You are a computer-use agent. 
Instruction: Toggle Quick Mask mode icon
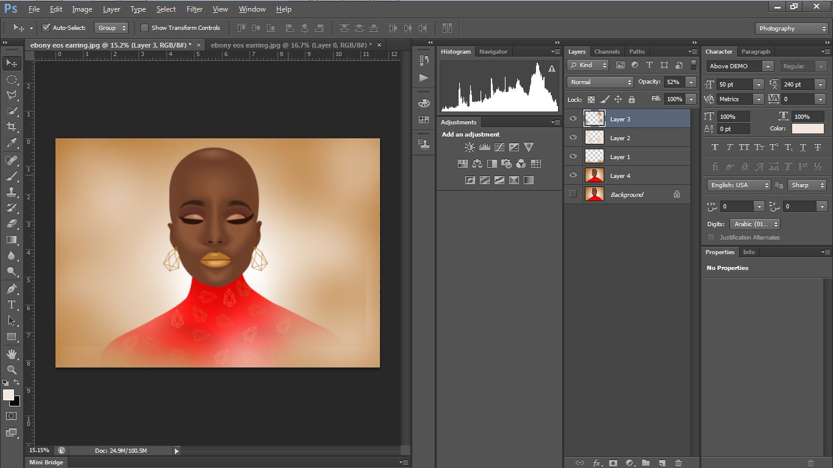coord(12,416)
